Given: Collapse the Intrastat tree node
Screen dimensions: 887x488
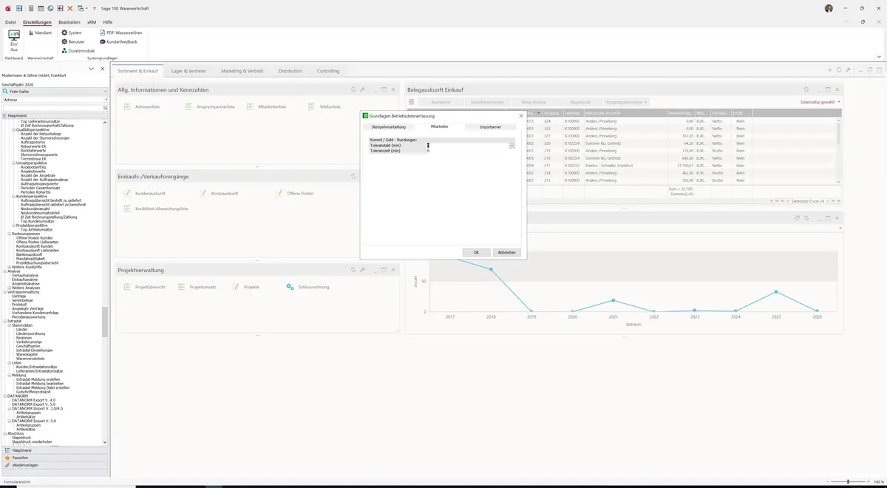Looking at the screenshot, I should pos(5,322).
